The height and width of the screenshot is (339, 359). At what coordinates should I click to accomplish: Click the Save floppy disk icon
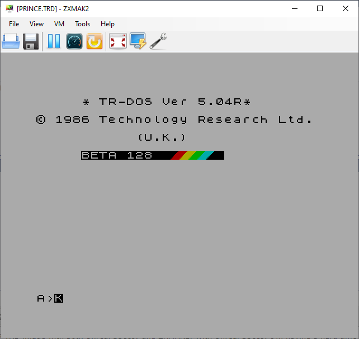click(x=31, y=41)
